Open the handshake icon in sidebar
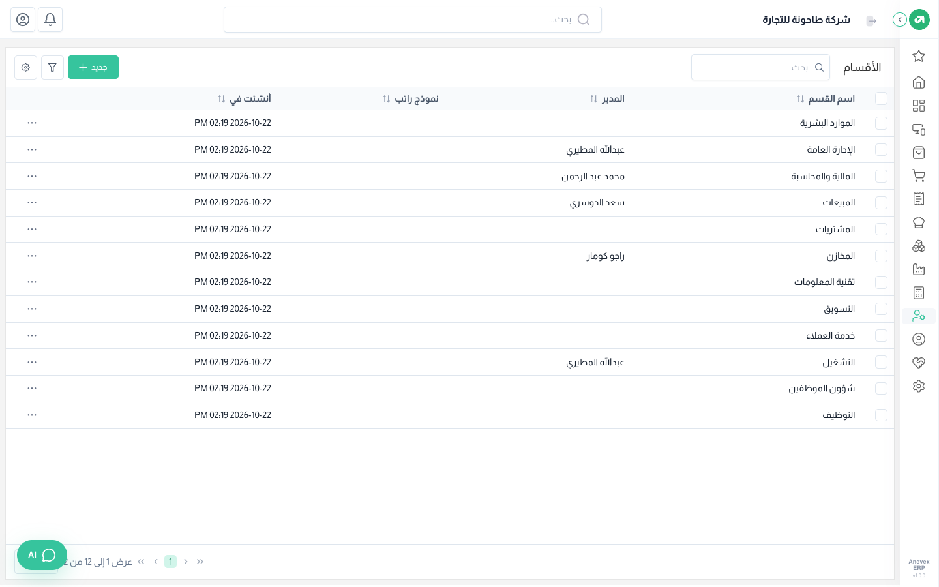This screenshot has height=587, width=939. pos(919,363)
